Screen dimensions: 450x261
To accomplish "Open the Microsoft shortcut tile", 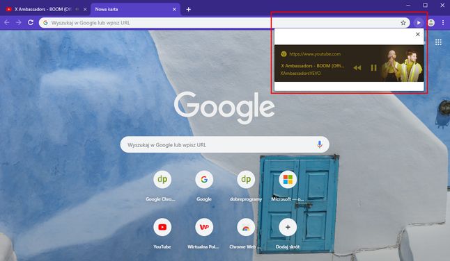I will click(x=288, y=186).
